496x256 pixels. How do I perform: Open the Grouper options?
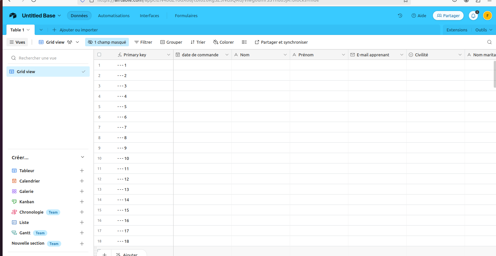click(171, 42)
